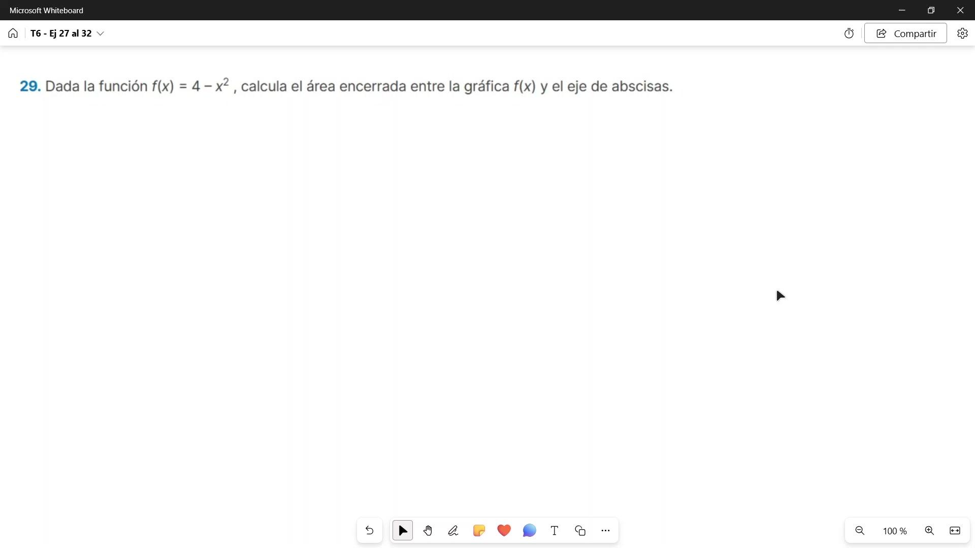The height and width of the screenshot is (548, 975).
Task: Add a sticky note
Action: 479,531
